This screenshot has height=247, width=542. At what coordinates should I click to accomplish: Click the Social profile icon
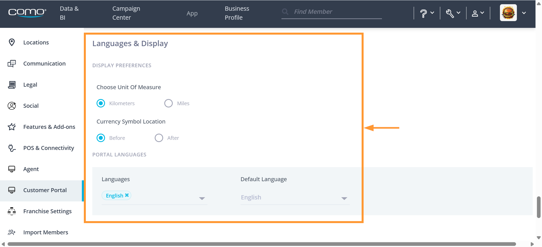[x=12, y=106]
